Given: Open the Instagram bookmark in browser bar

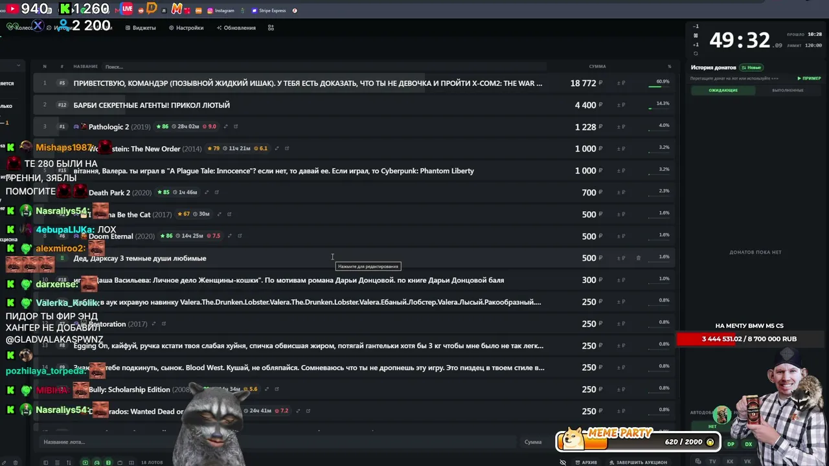Looking at the screenshot, I should point(221,10).
